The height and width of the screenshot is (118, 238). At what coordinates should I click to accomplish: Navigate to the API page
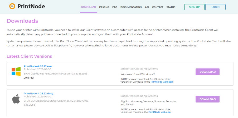coord(147,7)
